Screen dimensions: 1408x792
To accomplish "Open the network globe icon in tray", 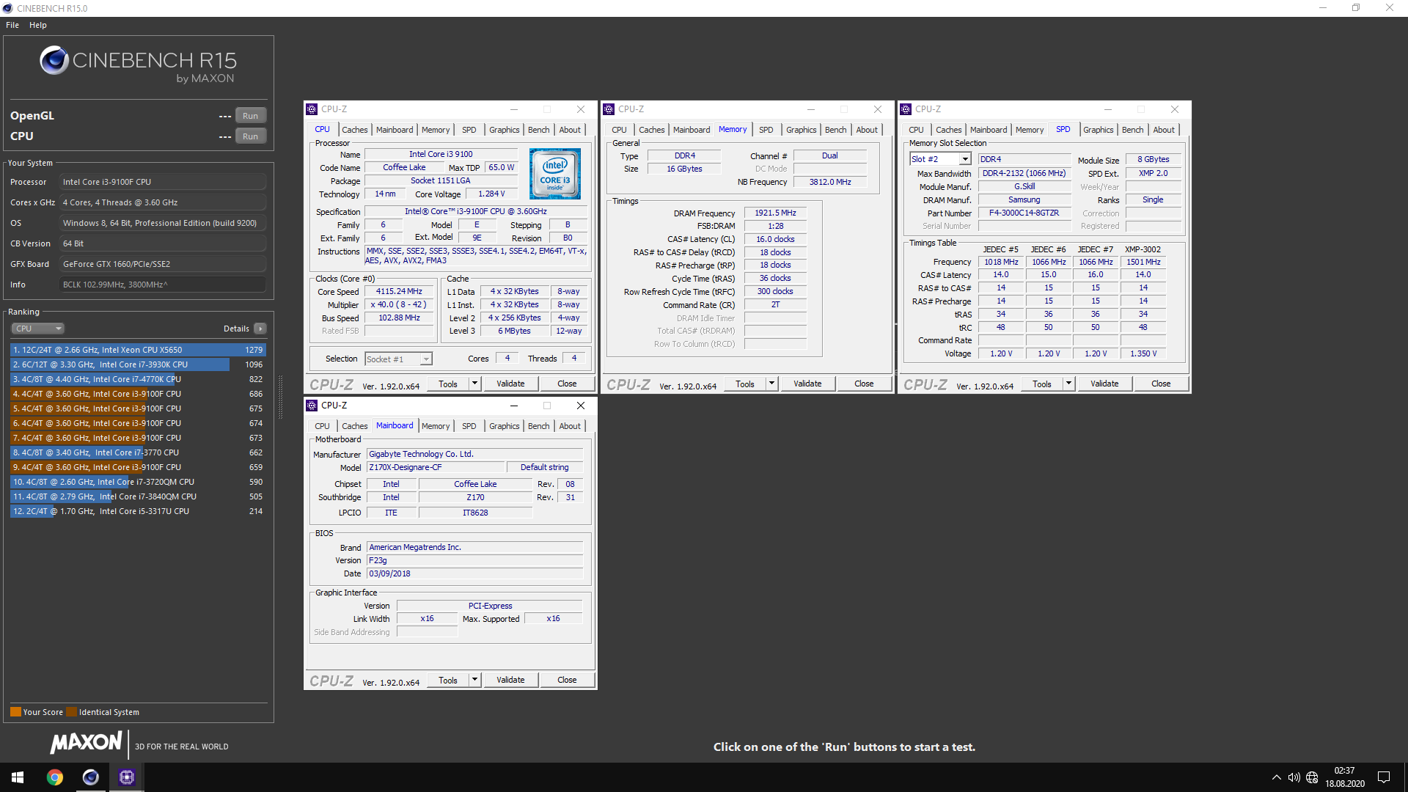I will pos(1312,777).
